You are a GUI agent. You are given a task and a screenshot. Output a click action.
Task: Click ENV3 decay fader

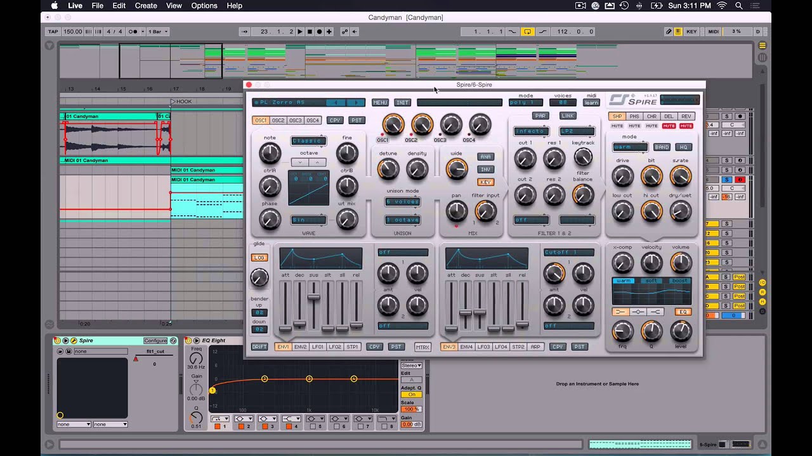tap(466, 313)
